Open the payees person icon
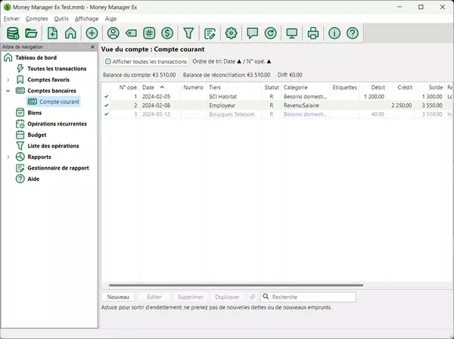454x339 pixels. [113, 33]
